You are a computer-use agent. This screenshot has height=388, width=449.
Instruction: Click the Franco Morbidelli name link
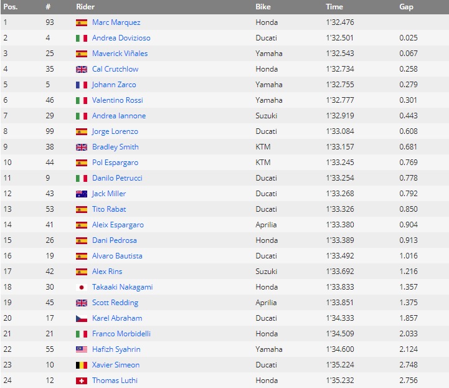(x=121, y=334)
